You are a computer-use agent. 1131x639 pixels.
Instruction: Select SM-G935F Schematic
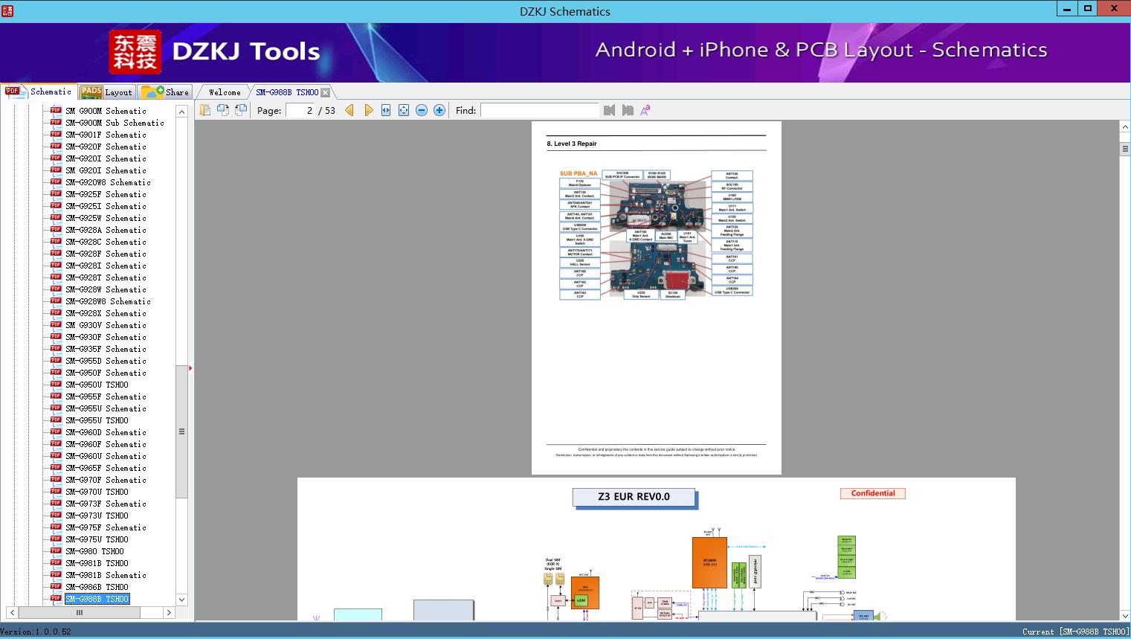coord(106,349)
